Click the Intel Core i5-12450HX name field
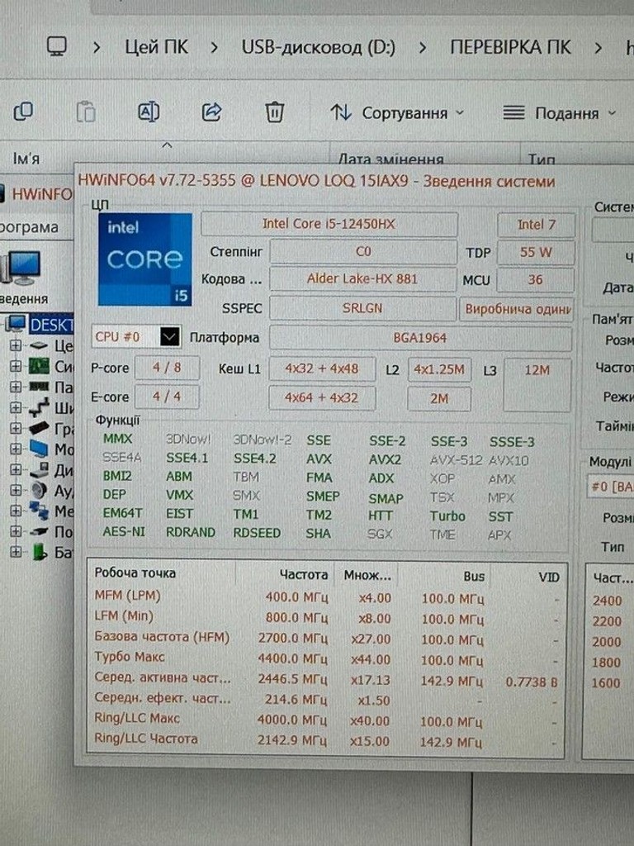634x846 pixels. click(329, 224)
